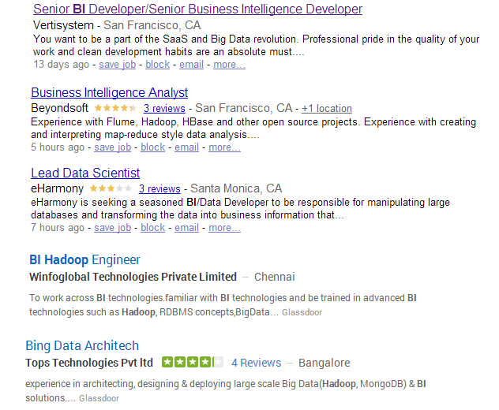Open the Lead Data Scientist listing

(85, 173)
